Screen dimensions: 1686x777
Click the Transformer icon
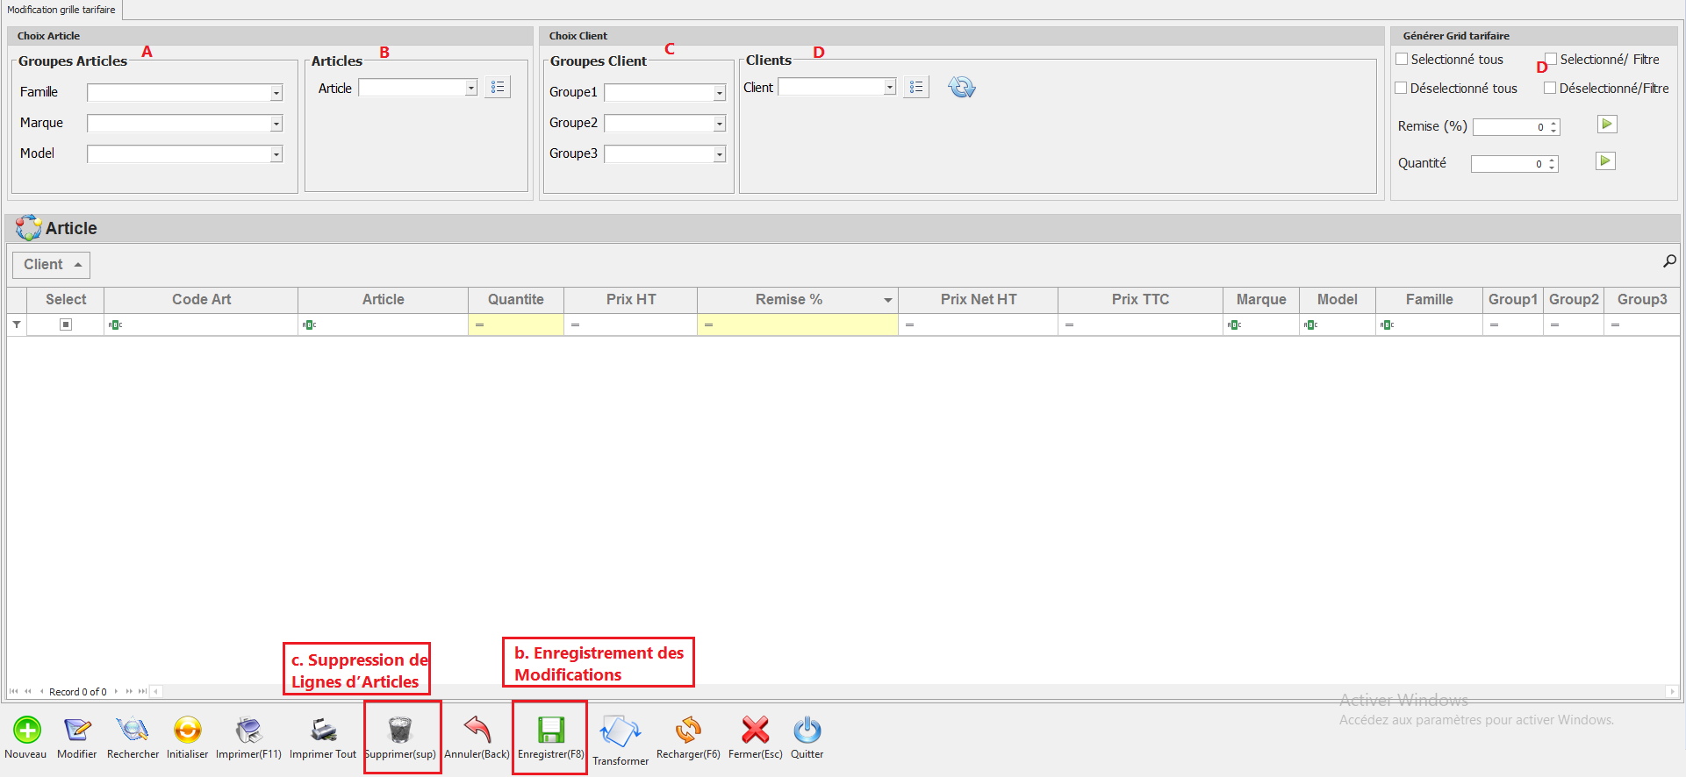[620, 732]
